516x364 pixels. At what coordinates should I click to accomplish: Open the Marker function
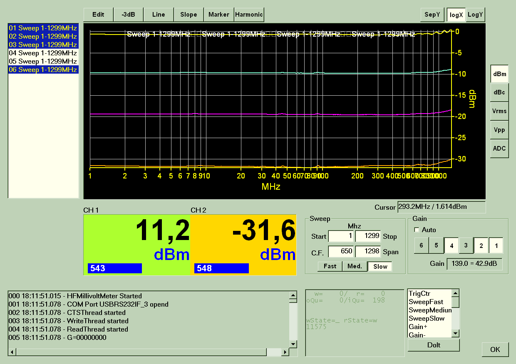(219, 15)
